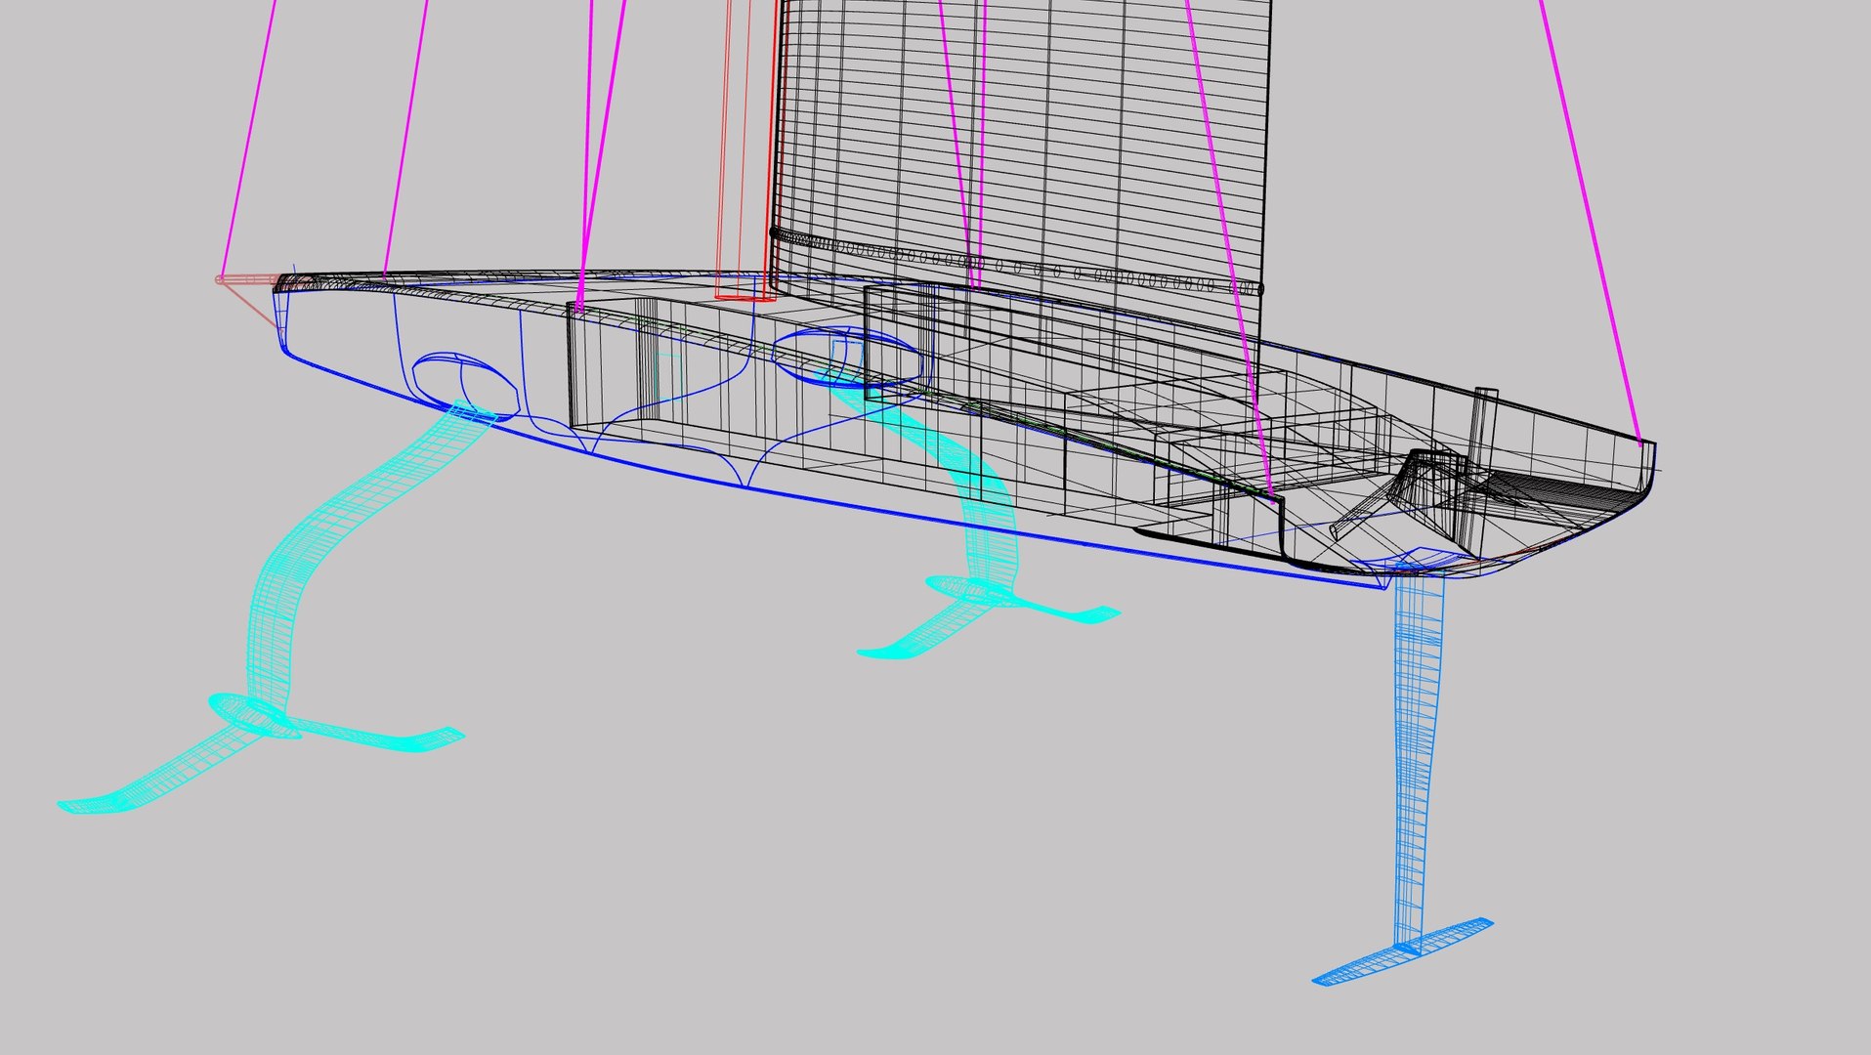The image size is (1871, 1055).
Task: Select the row of circles along the boom
Action: coord(1016,264)
